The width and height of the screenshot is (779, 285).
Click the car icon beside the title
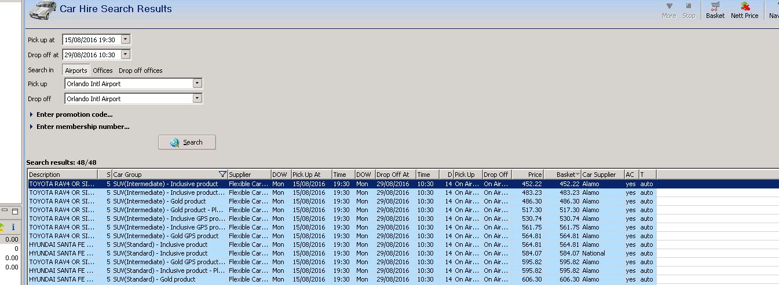[x=42, y=10]
